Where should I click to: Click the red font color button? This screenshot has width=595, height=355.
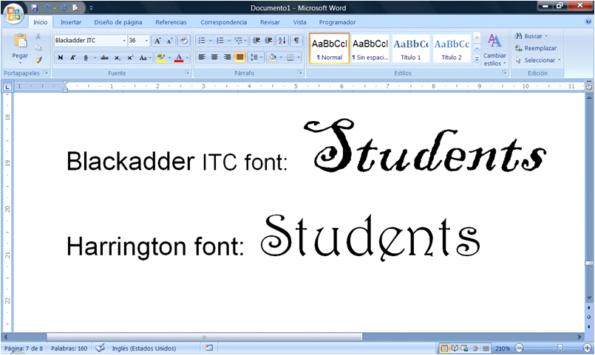179,58
